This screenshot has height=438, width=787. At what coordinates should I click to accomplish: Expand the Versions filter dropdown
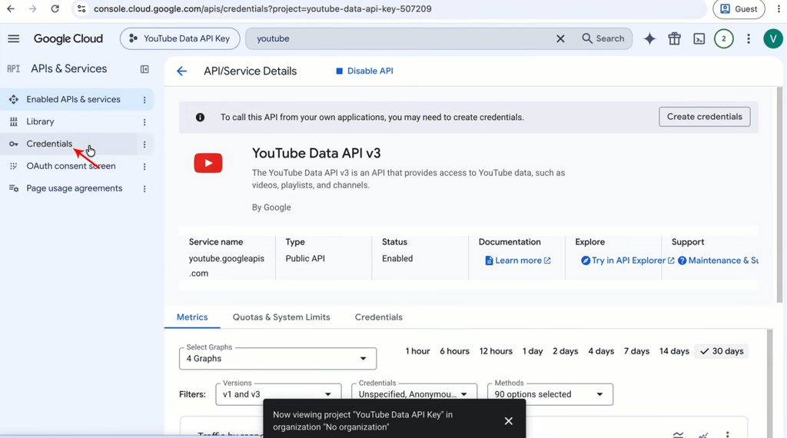pyautogui.click(x=278, y=394)
